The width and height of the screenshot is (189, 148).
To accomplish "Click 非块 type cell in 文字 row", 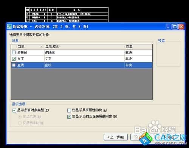I will point(138,59).
